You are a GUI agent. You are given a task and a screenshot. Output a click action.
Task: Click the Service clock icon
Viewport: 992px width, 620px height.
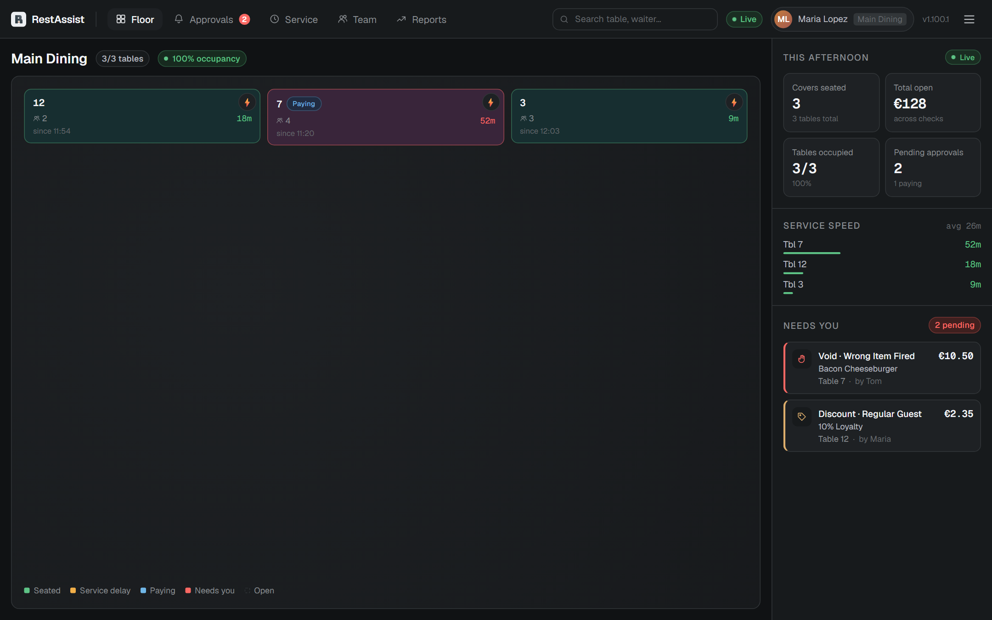(x=274, y=19)
